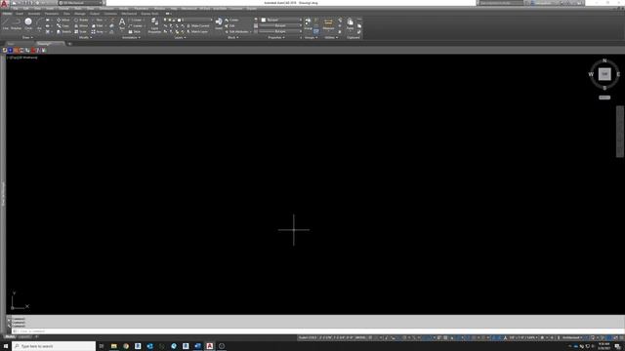Image resolution: width=625 pixels, height=351 pixels.
Task: Click the Windows taskbar search box
Action: coord(54,346)
